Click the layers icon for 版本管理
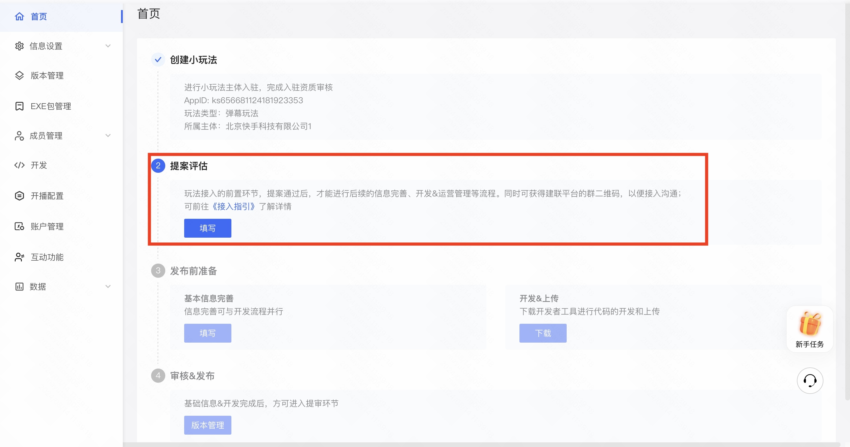 tap(19, 75)
